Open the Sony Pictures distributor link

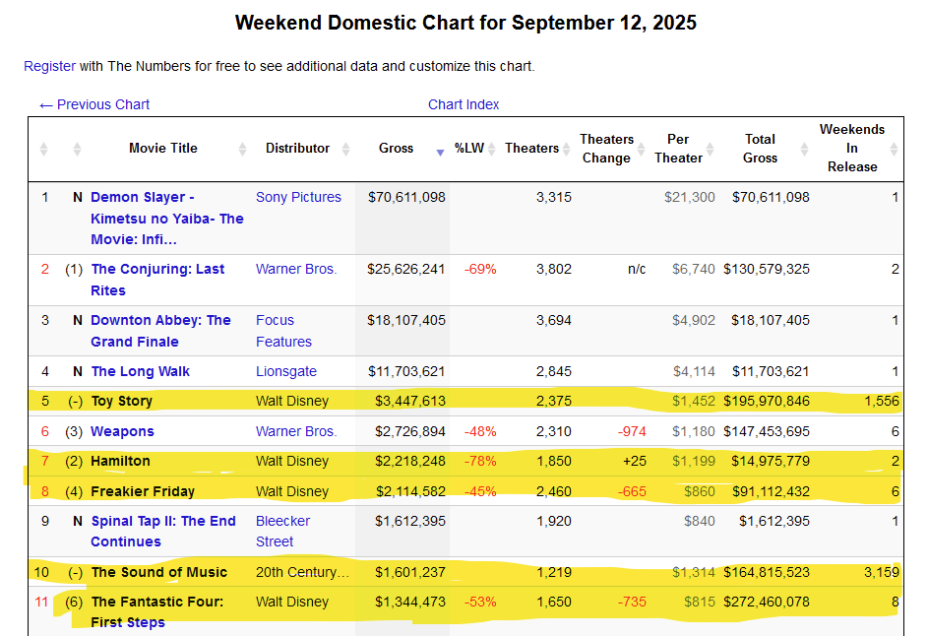(298, 197)
